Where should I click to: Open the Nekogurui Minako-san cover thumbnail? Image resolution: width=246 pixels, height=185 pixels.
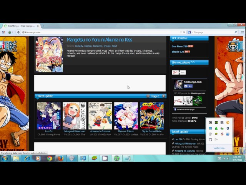74,116
